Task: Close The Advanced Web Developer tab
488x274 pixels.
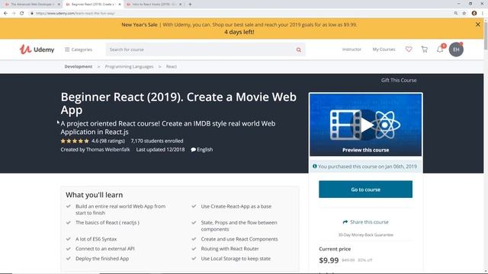Action: [x=59, y=5]
